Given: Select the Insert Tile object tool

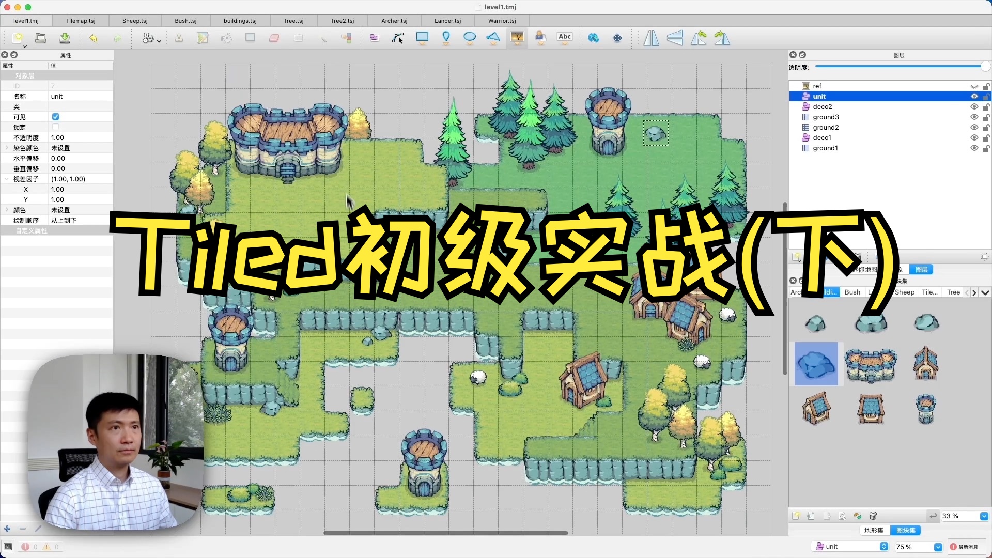Looking at the screenshot, I should [517, 38].
